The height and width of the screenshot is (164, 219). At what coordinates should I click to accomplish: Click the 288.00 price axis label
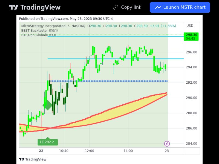[191, 113]
